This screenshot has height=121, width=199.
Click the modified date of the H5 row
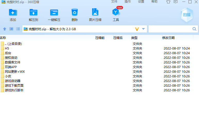(x=177, y=48)
